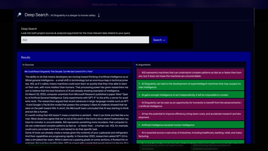
Task: Click source paragraph starting 'The ability to do that means'
Action: pos(77,84)
